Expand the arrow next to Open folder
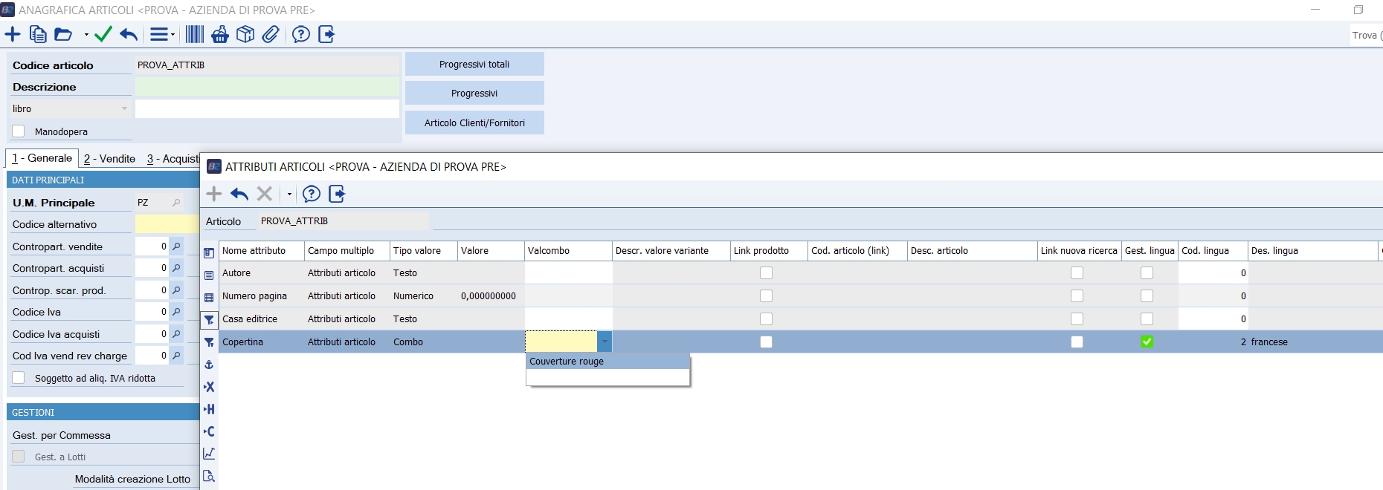Viewport: 1383px width, 490px height. (86, 35)
